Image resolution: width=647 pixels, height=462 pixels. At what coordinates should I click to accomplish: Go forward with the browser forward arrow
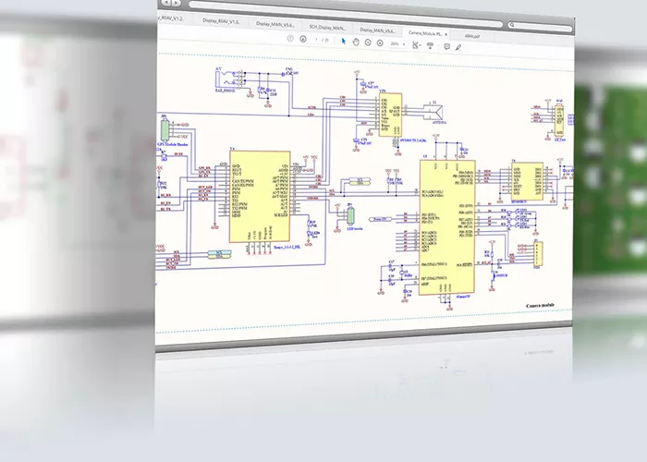tap(177, 4)
